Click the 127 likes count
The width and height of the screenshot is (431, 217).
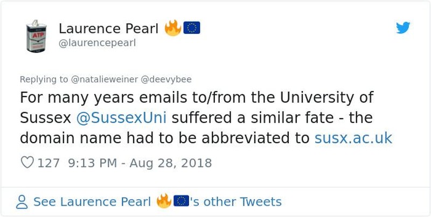click(x=48, y=163)
